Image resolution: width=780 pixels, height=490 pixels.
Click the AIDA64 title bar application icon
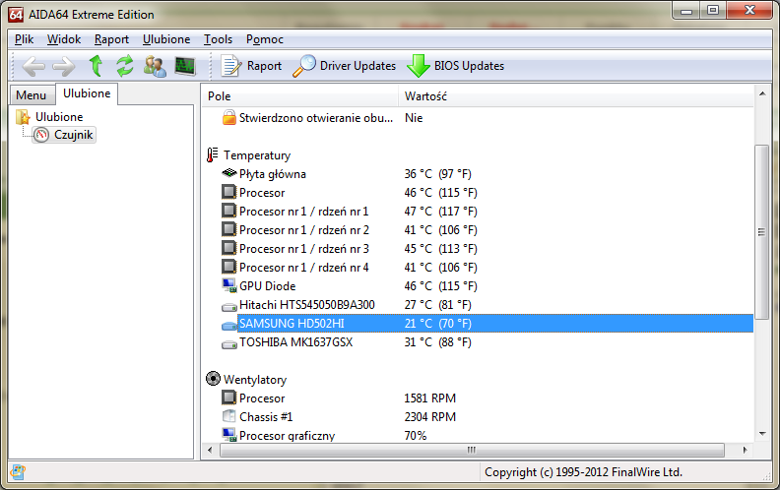coord(16,15)
